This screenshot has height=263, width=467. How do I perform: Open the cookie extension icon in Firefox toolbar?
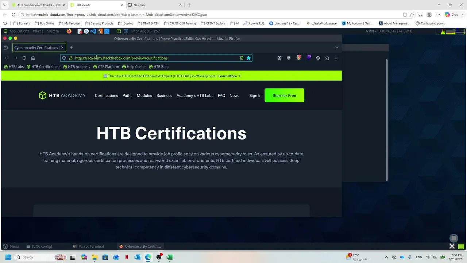[318, 58]
